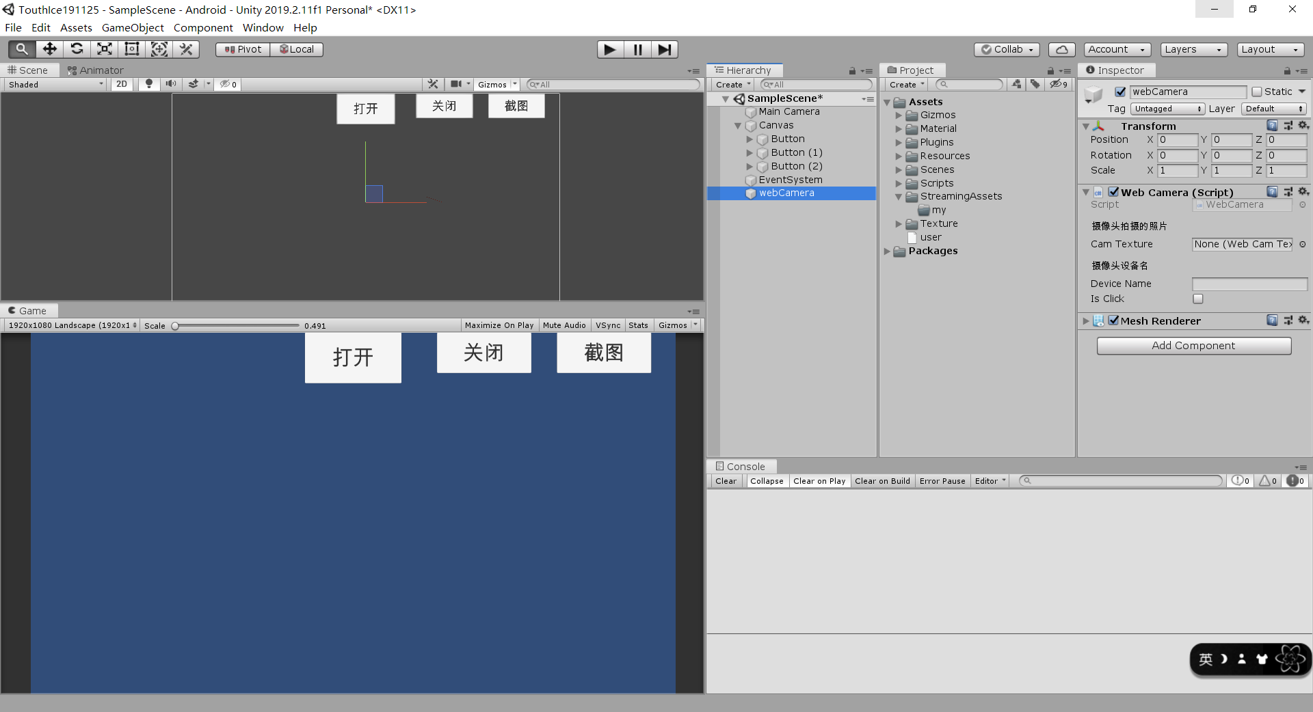Viewport: 1313px width, 712px height.
Task: Open Layers dropdown in toolbar
Action: tap(1193, 49)
